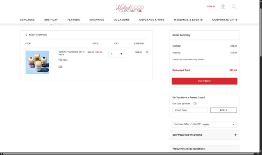Click the promo code help question icon
Viewport: 262px width, 155px height.
coord(195,104)
